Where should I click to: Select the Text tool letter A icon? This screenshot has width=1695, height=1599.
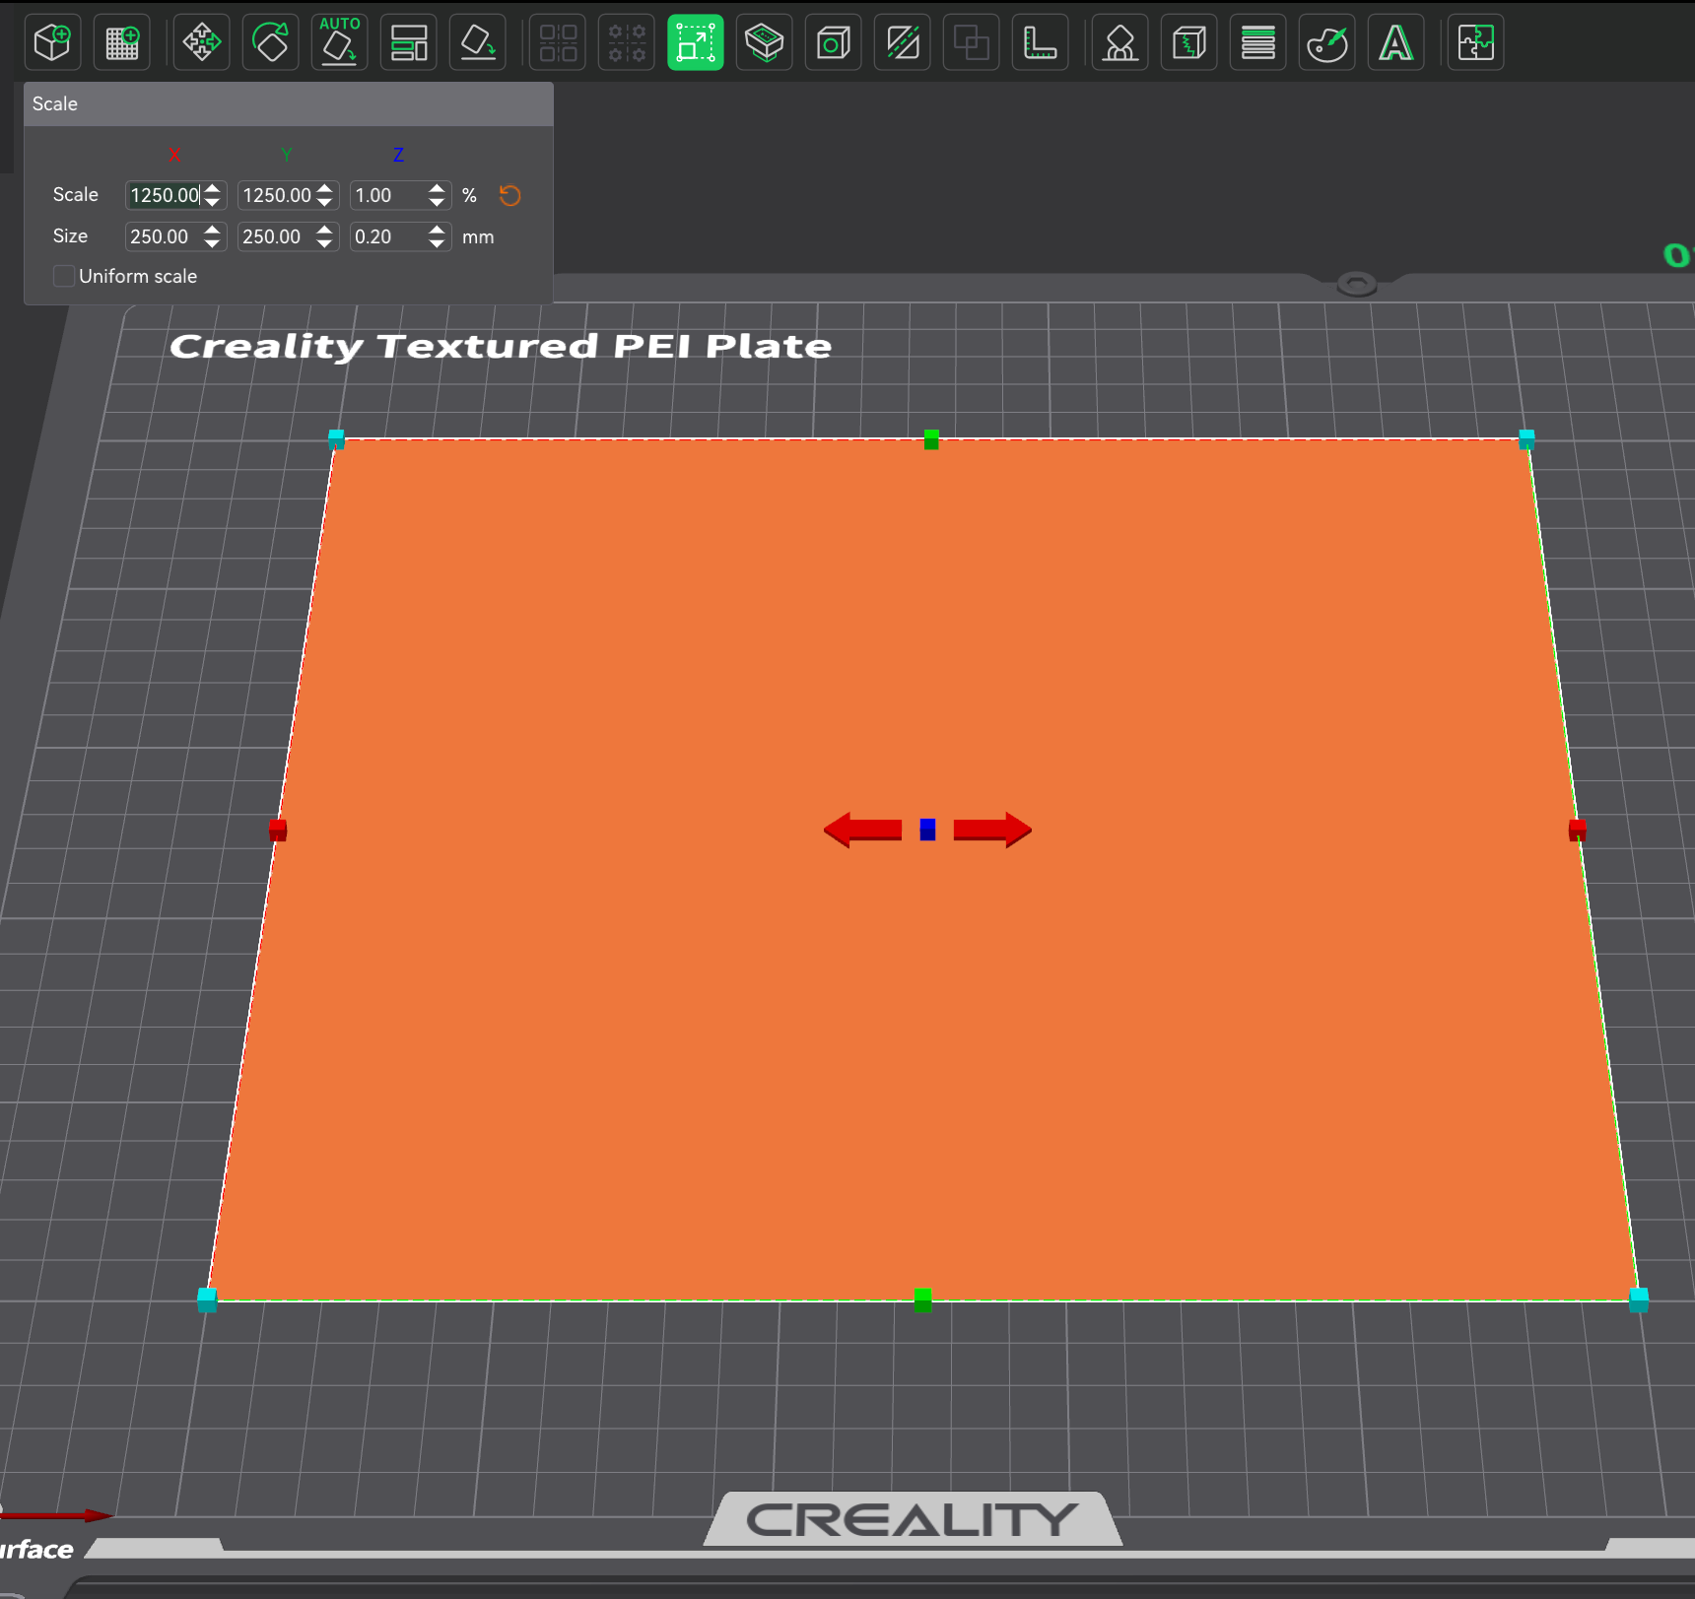(1396, 42)
